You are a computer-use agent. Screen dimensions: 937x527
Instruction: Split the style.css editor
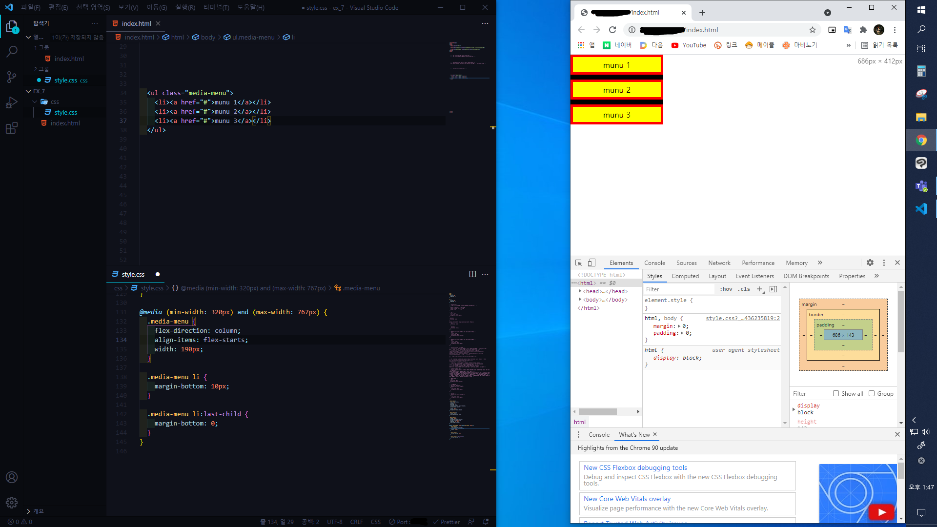472,274
